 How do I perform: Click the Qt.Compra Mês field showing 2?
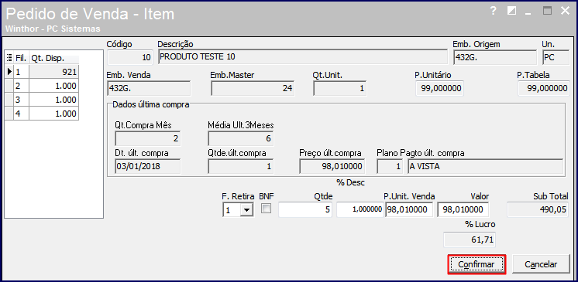pyautogui.click(x=148, y=138)
